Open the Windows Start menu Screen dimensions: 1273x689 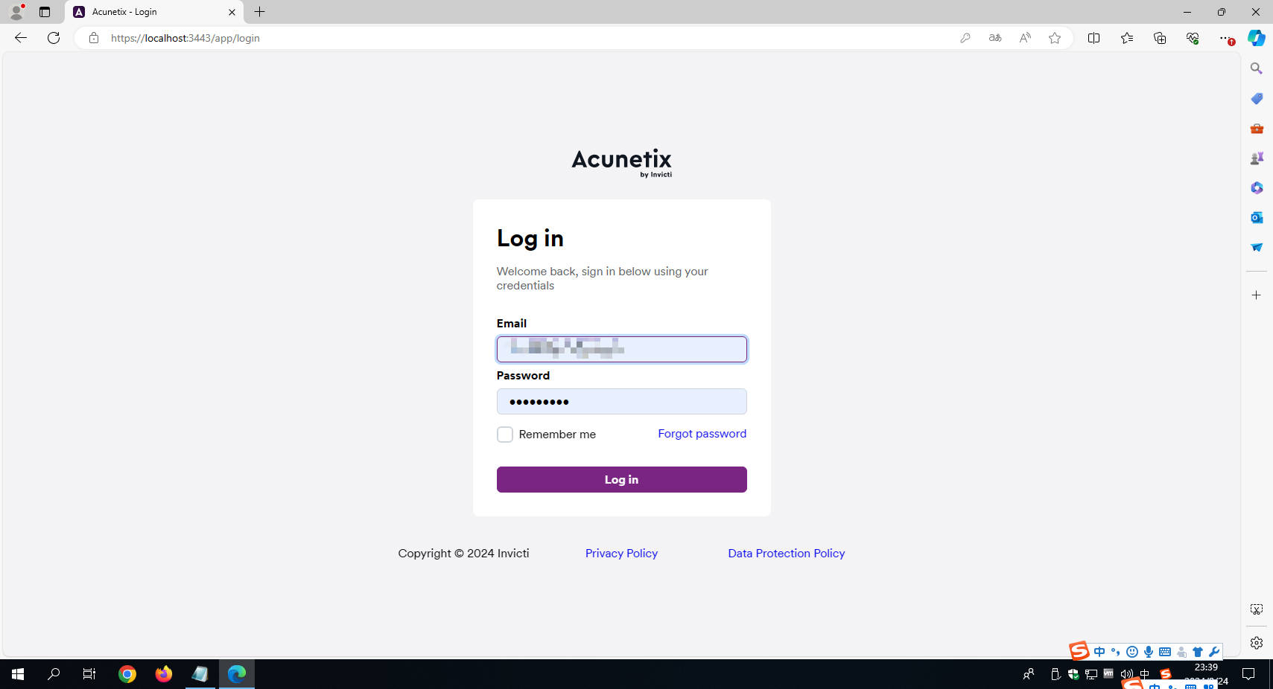[x=18, y=674]
